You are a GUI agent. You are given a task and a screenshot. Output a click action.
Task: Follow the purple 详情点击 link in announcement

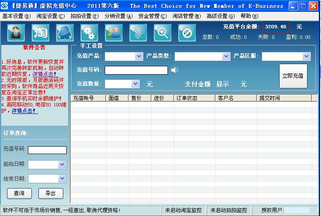tap(44, 74)
